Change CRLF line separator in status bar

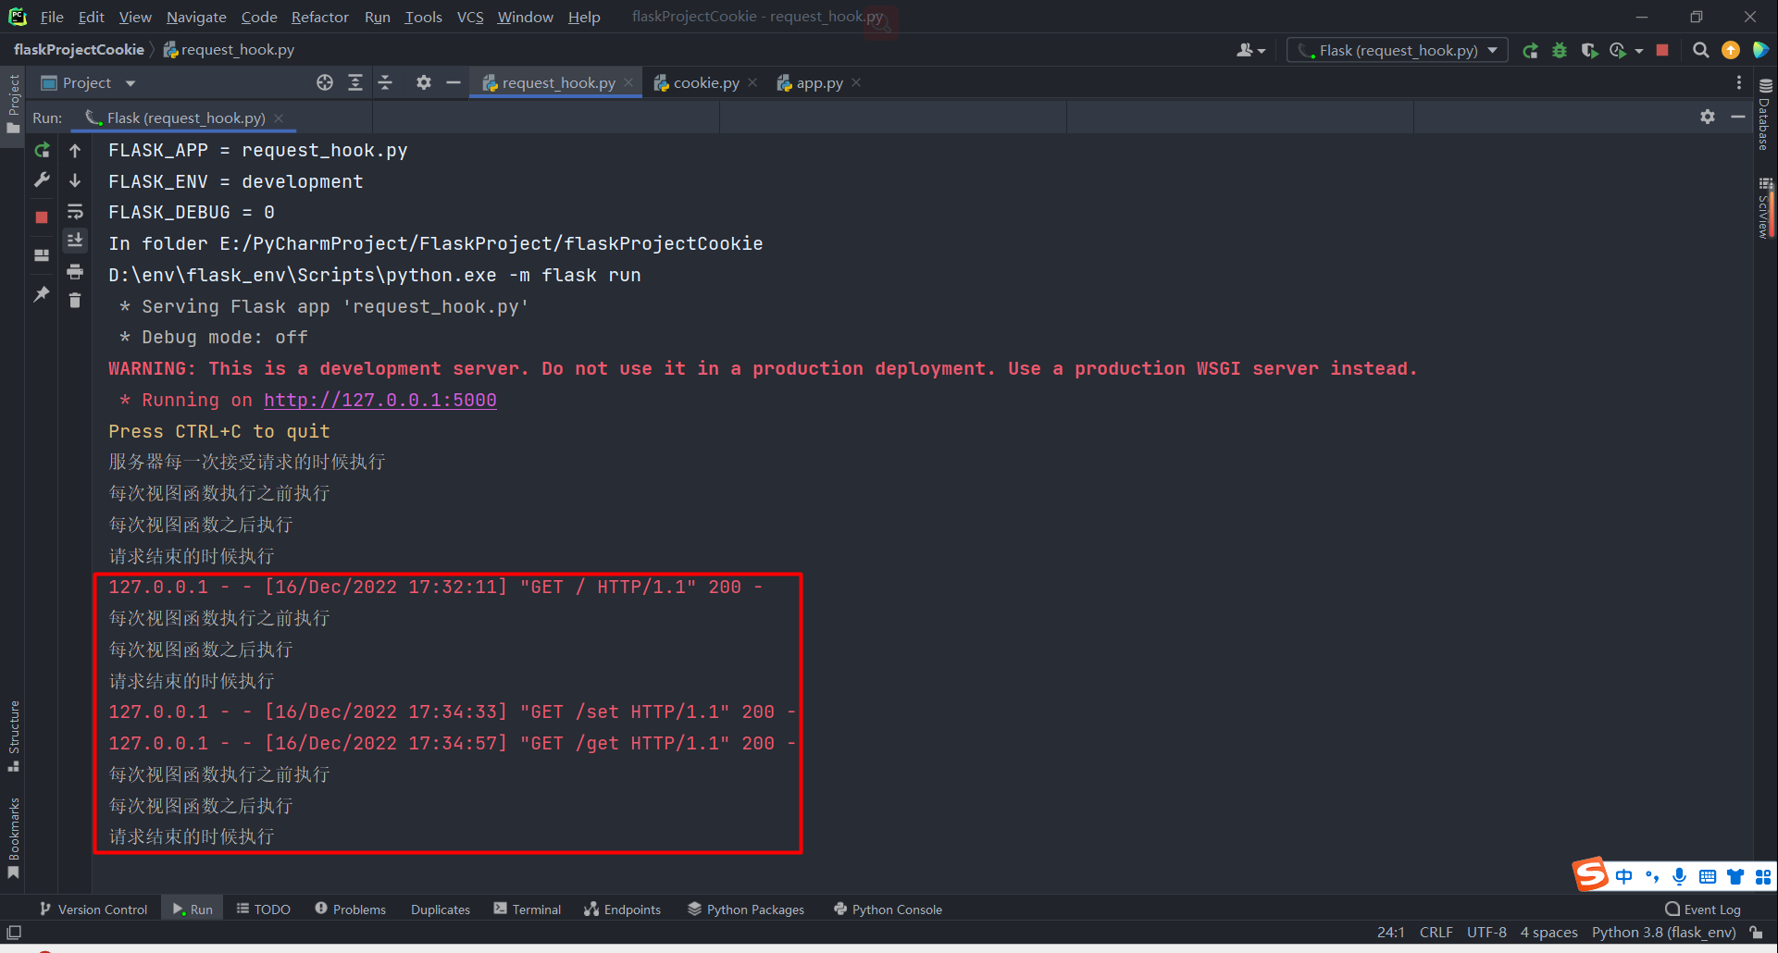1436,933
